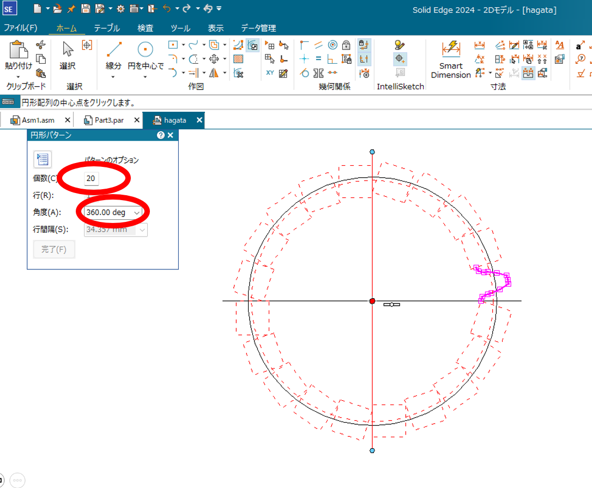Toggle relationship handles display button
The height and width of the screenshot is (488, 592).
tap(364, 59)
